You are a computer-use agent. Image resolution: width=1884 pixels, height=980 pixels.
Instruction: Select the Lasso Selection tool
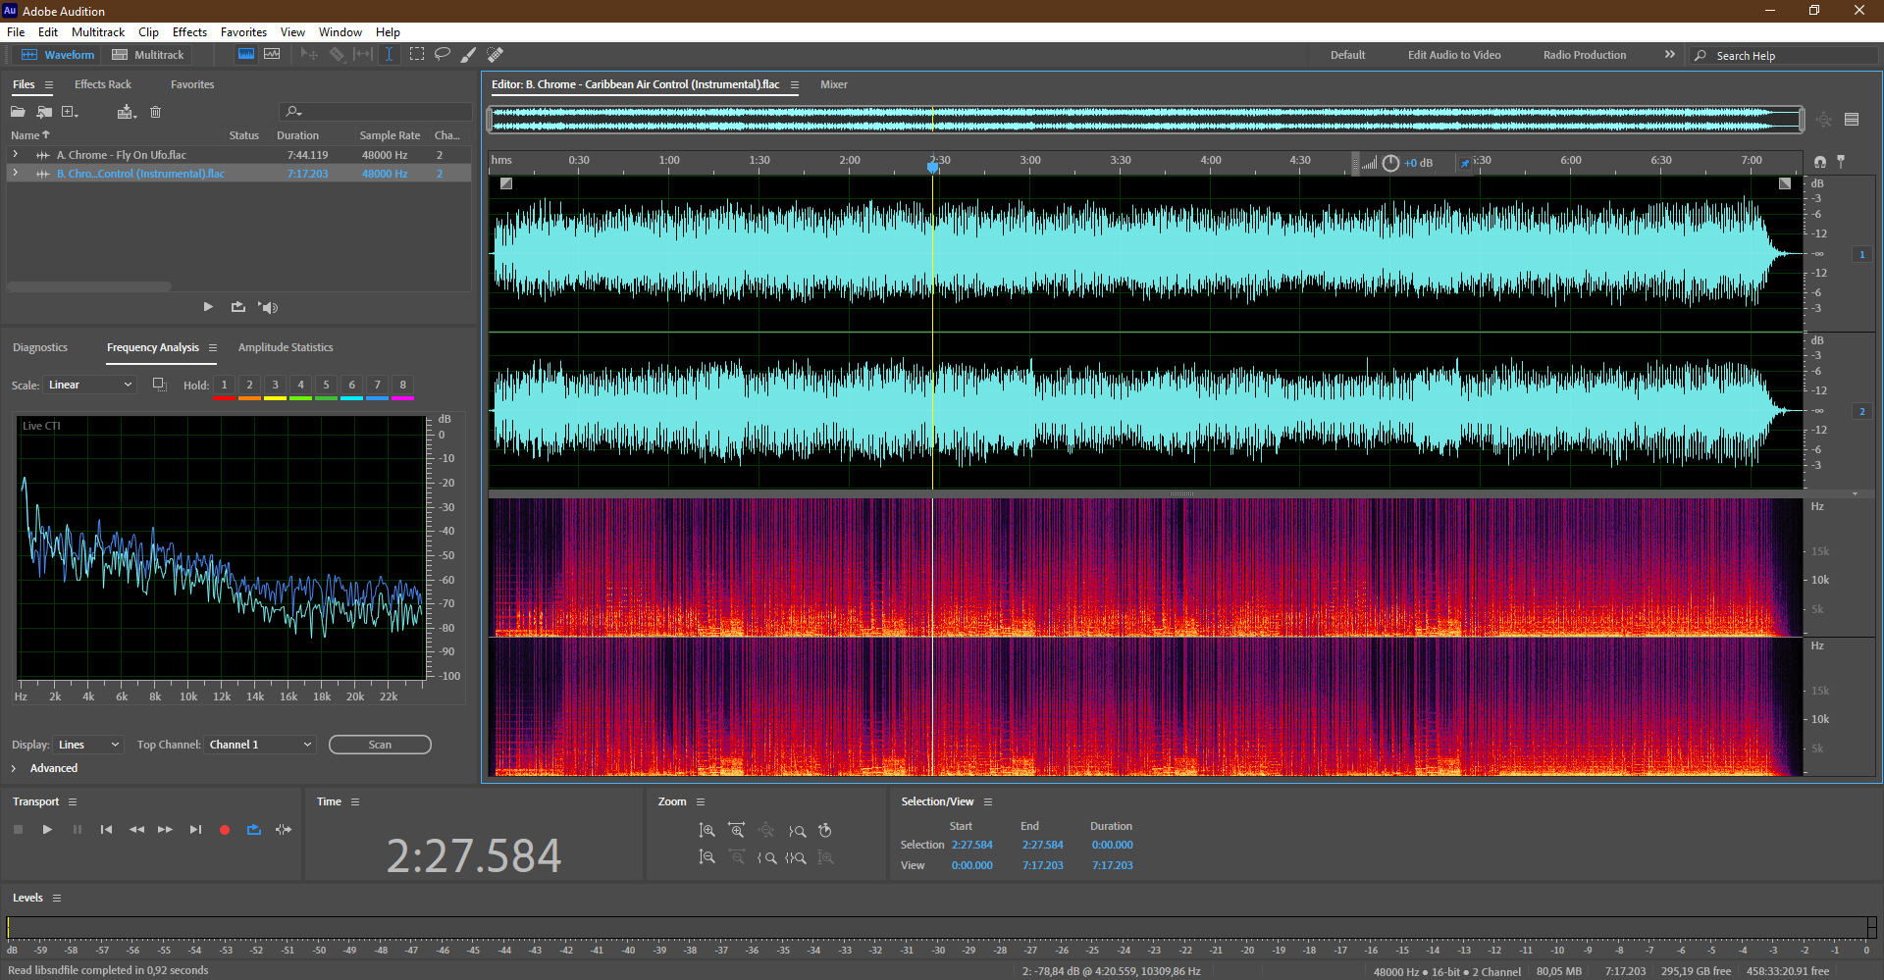(x=443, y=55)
